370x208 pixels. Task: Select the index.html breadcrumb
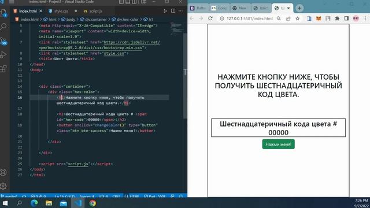27,19
